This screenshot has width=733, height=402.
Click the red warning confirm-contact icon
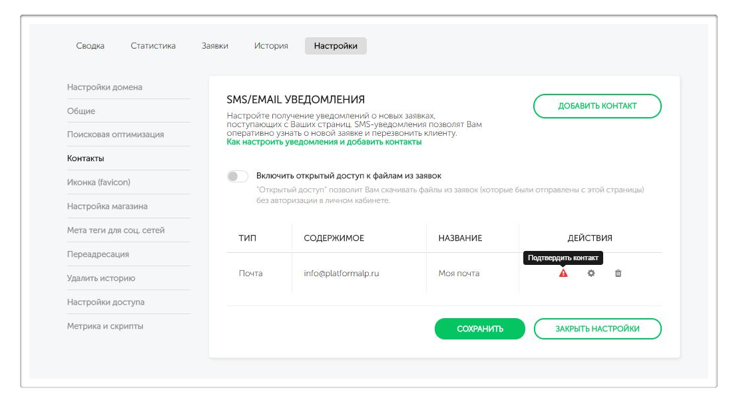point(563,273)
